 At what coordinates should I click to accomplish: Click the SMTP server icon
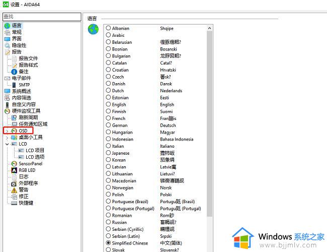pos(14,85)
